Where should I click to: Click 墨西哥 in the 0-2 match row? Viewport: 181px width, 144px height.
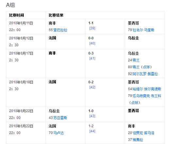[133, 82]
